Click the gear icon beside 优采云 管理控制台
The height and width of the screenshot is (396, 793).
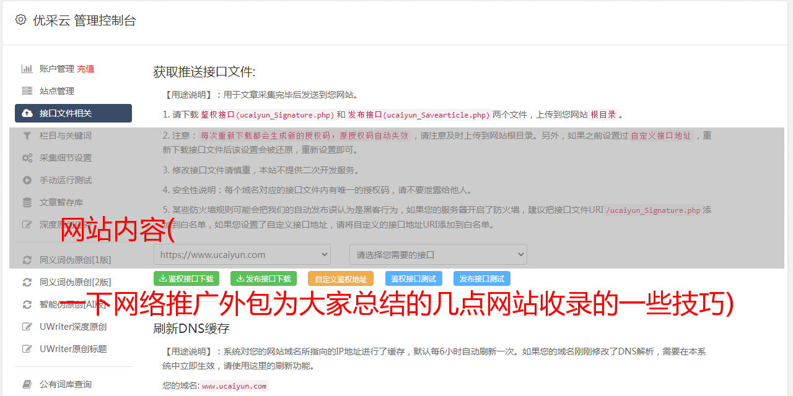20,20
